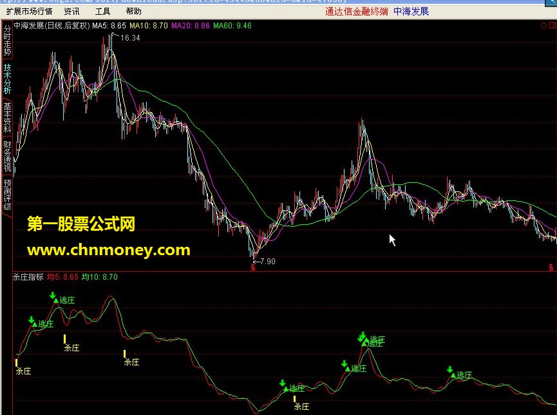
Task: Click the 均10: 8.70 indicator value
Action: tap(99, 276)
